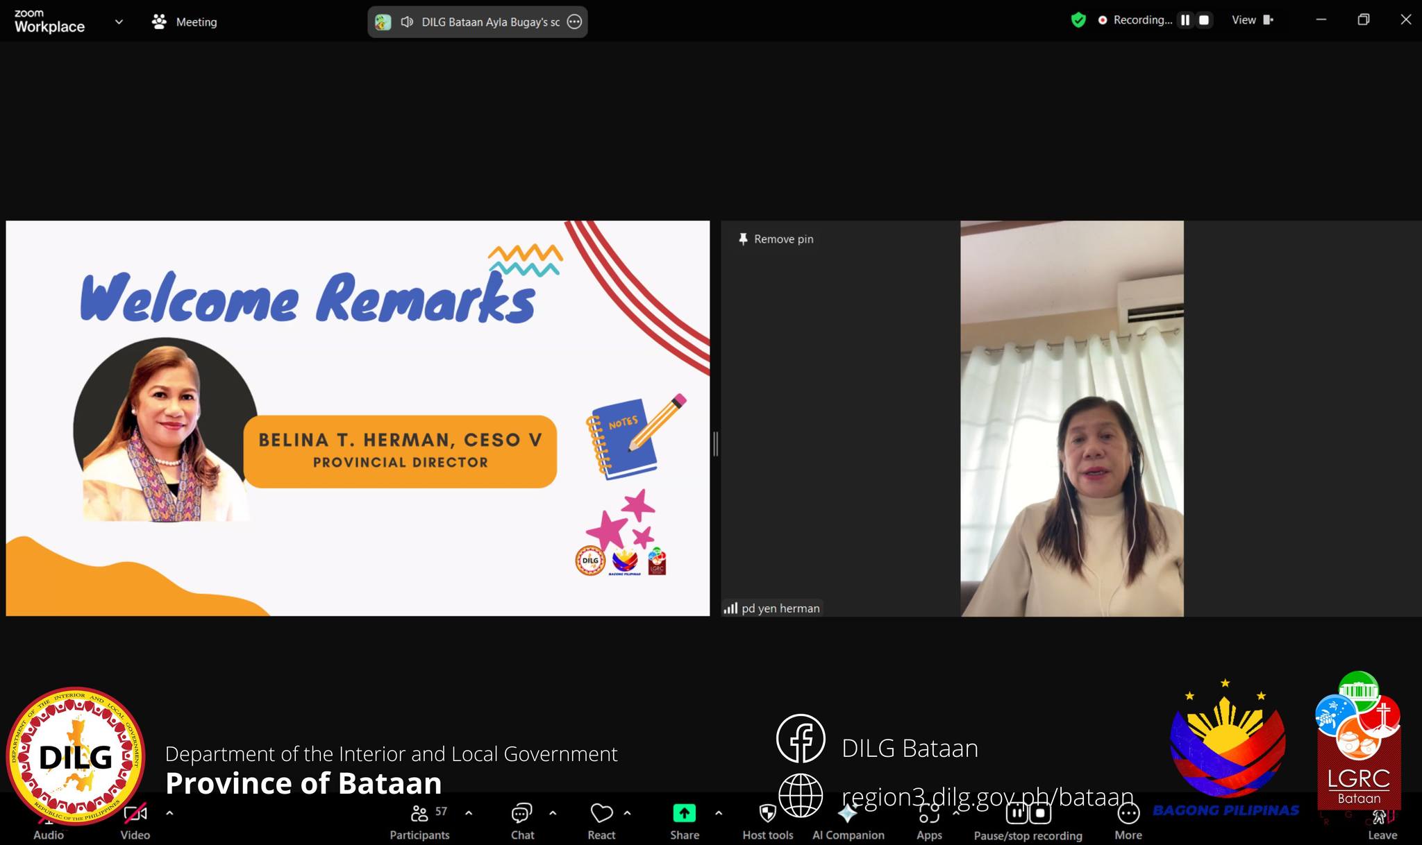The width and height of the screenshot is (1422, 845).
Task: Mute shared screen audio speaker icon
Action: click(407, 22)
